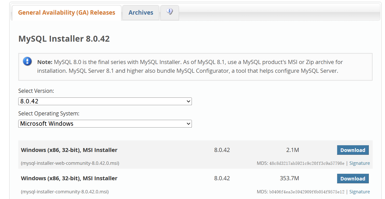This screenshot has width=385, height=199.
Task: Open the info icon tab next to Archives
Action: 169,12
